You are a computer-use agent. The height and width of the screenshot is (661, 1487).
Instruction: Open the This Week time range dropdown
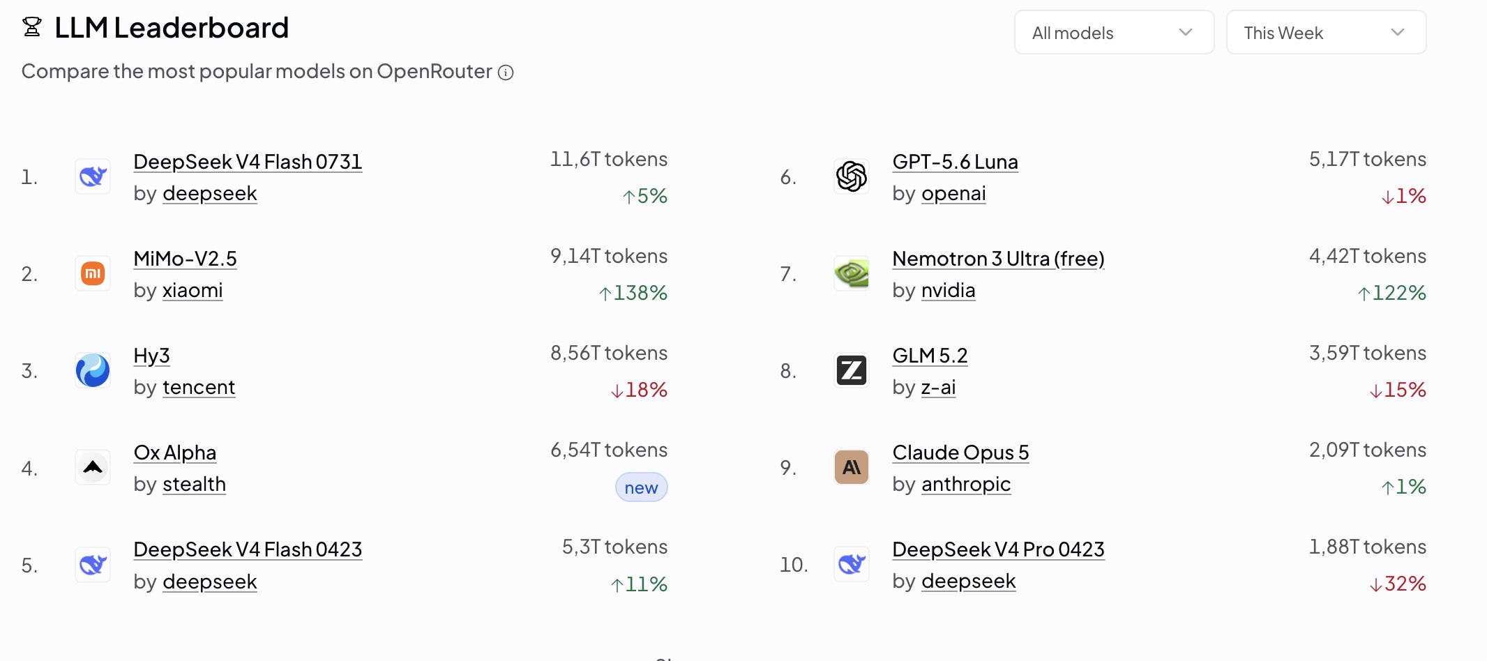pyautogui.click(x=1326, y=32)
